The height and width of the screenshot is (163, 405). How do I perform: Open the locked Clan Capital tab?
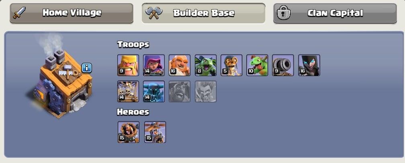335,13
